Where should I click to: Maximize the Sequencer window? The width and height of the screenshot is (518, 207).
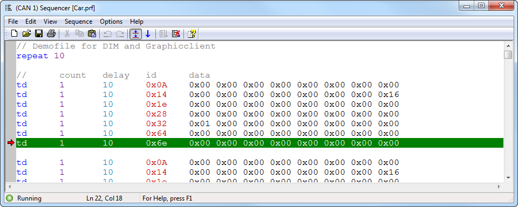click(x=481, y=5)
